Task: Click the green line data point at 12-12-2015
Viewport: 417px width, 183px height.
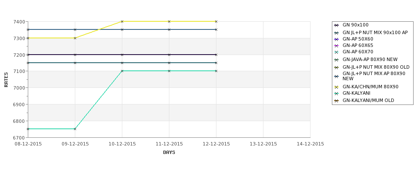Action: (x=216, y=71)
